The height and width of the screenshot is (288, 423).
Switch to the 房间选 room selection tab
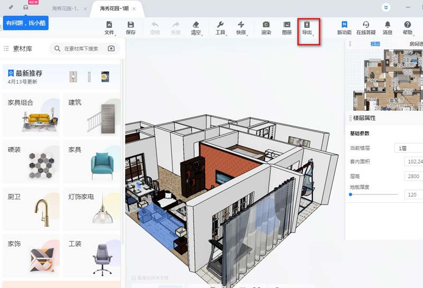[x=416, y=44]
